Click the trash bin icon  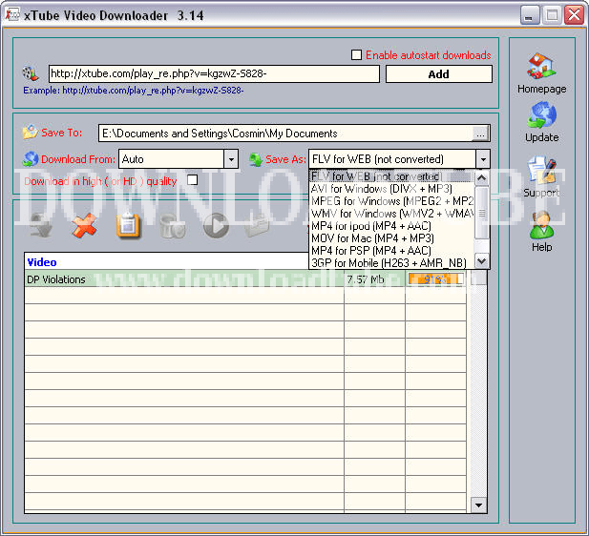[x=172, y=225]
